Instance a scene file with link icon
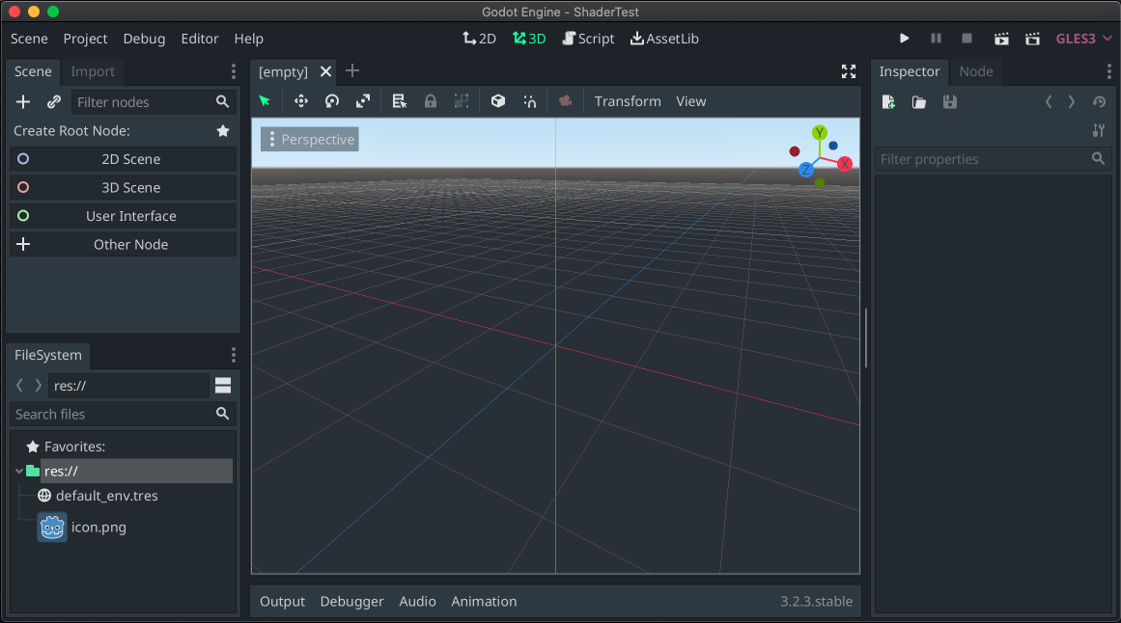Viewport: 1121px width, 623px height. [x=54, y=102]
